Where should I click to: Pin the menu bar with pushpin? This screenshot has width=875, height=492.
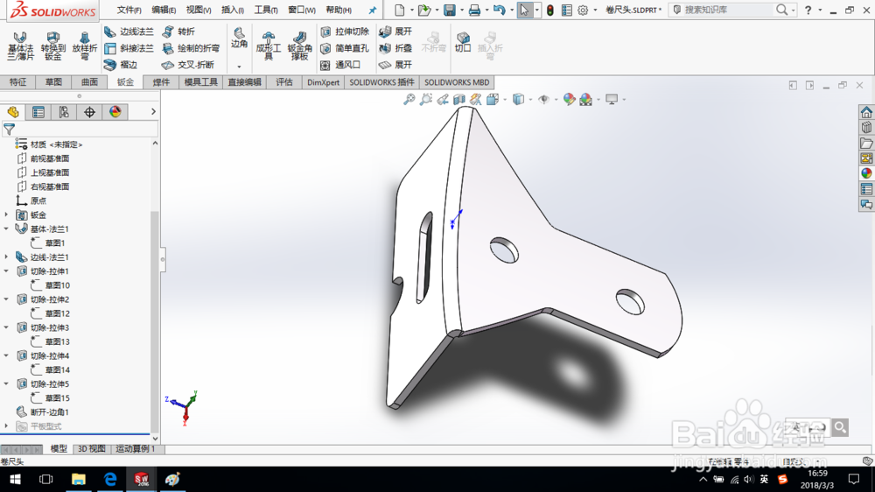click(x=372, y=10)
